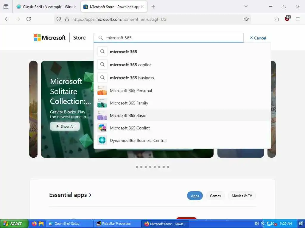The height and width of the screenshot is (228, 305).
Task: Open Microsoft 365 Family result
Action: 182,103
